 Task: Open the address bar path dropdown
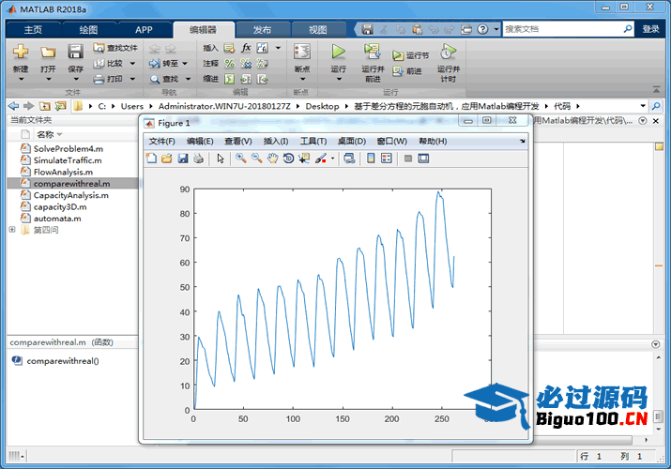643,106
